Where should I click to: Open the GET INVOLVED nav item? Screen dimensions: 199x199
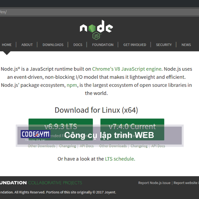click(x=135, y=45)
